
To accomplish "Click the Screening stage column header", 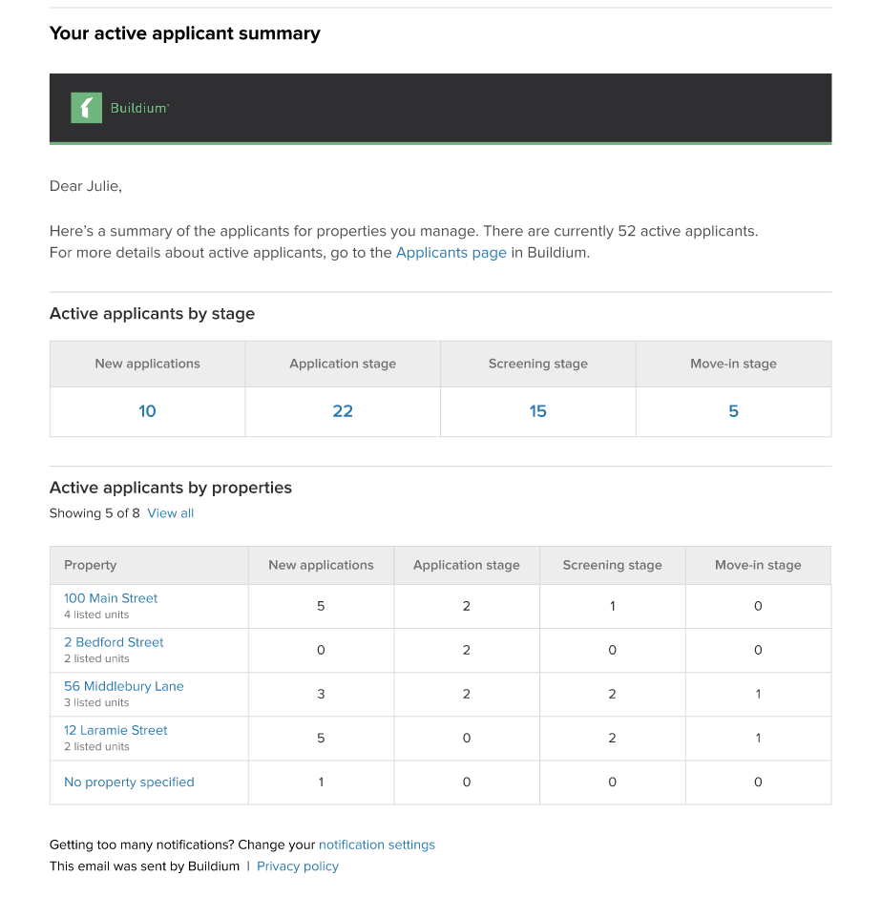I will [x=612, y=565].
